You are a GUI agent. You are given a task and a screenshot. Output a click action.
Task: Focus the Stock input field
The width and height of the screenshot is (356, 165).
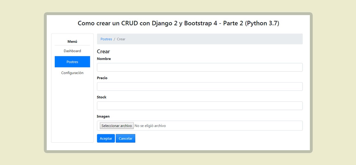tap(200, 106)
